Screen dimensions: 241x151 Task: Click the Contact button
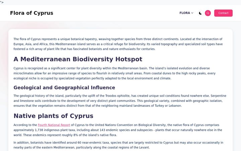point(223,13)
